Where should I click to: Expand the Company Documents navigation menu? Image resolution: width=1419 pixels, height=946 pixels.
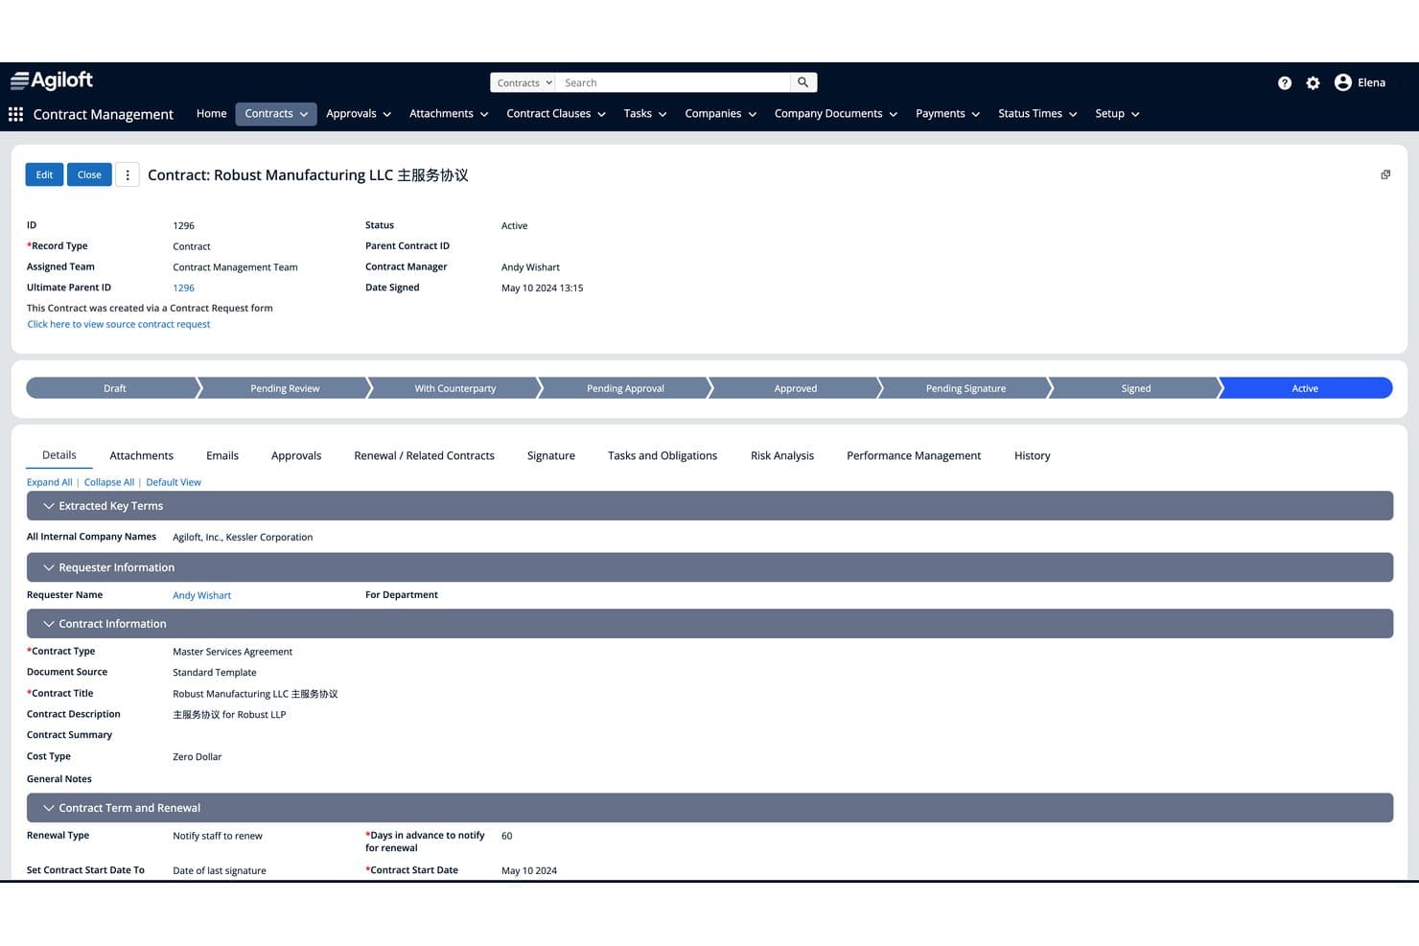point(836,114)
